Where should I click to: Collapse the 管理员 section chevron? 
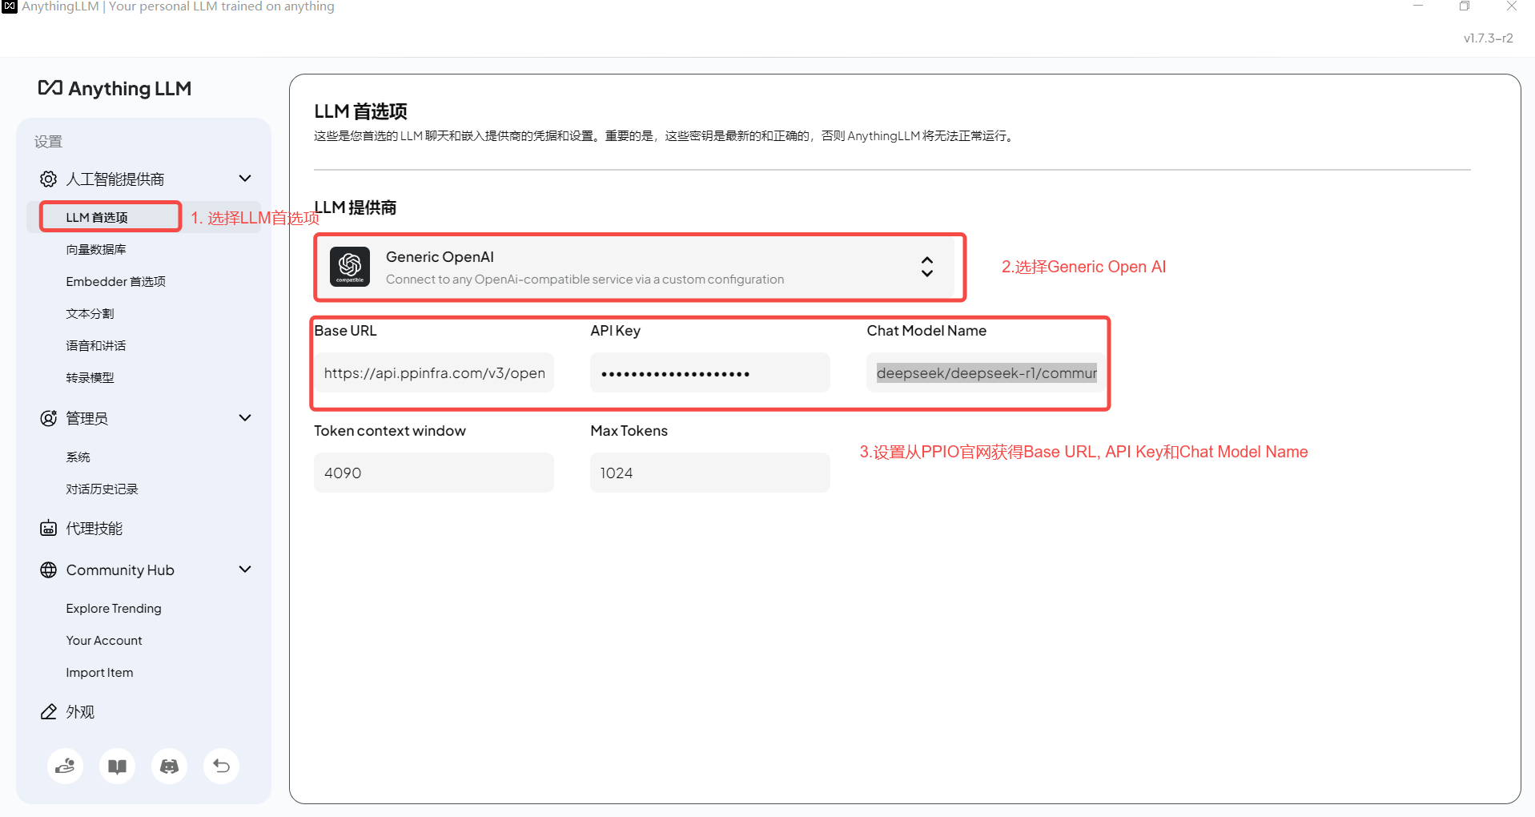coord(245,418)
